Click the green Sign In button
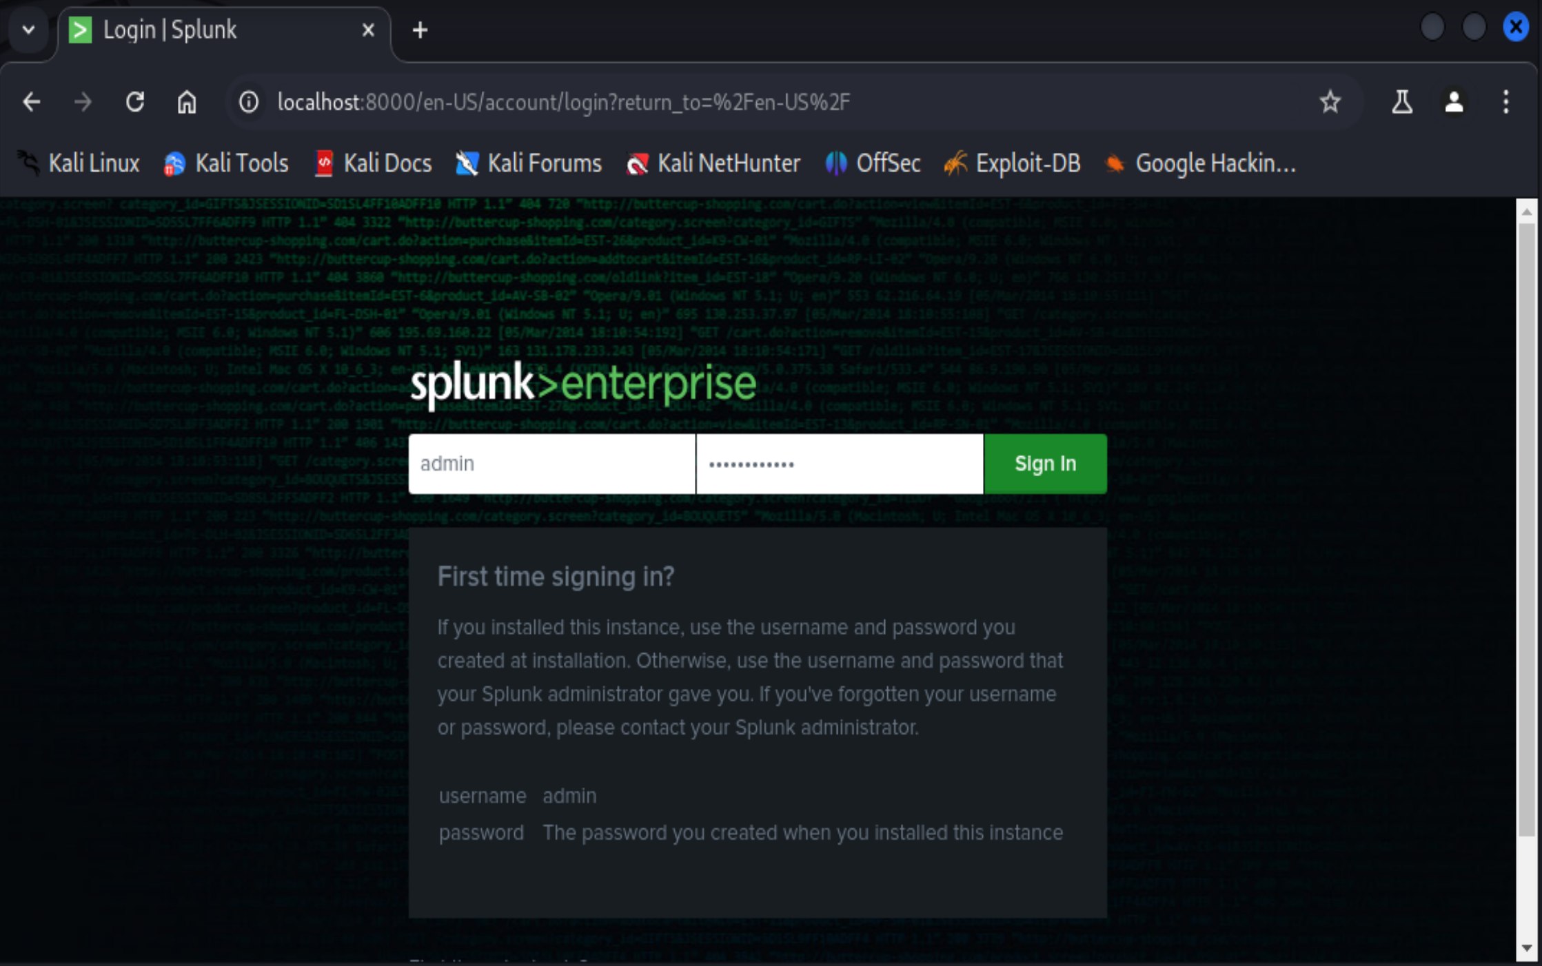Image resolution: width=1542 pixels, height=966 pixels. 1045,464
